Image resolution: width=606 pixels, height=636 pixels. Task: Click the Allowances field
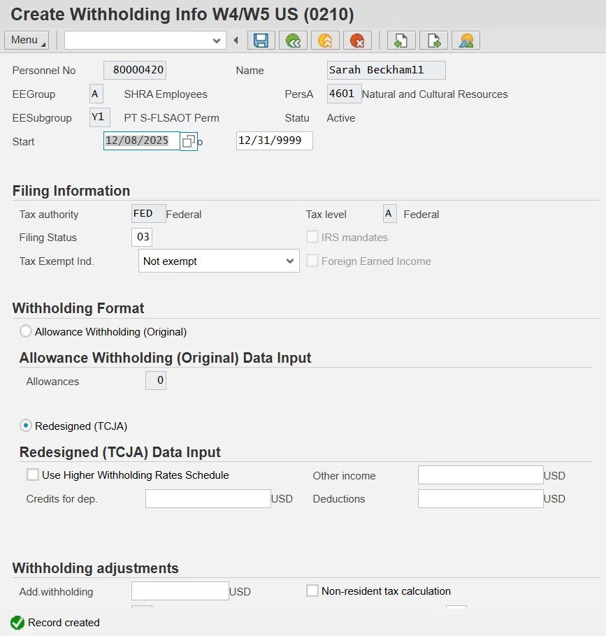pyautogui.click(x=156, y=380)
